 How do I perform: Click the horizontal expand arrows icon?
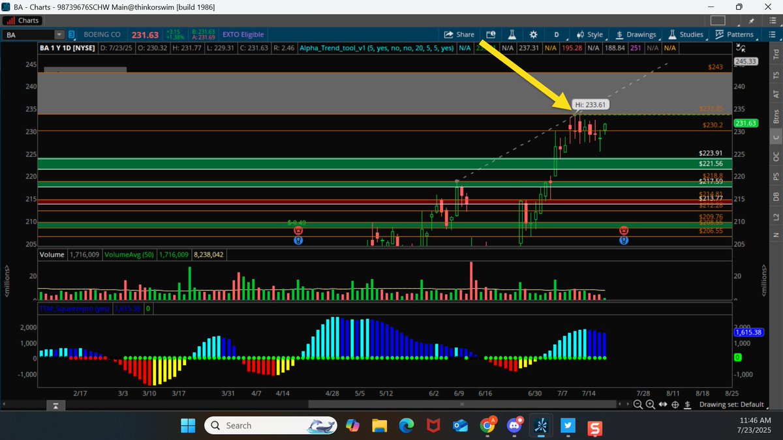[x=663, y=405]
